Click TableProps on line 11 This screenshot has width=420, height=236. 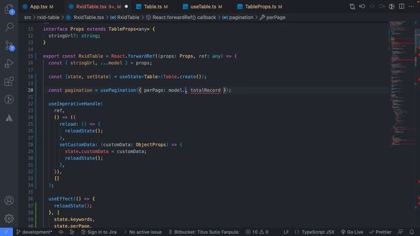[x=122, y=29]
